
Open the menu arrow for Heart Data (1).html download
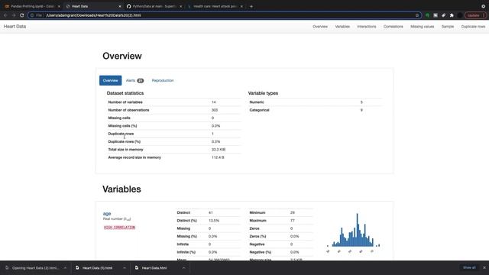125,268
